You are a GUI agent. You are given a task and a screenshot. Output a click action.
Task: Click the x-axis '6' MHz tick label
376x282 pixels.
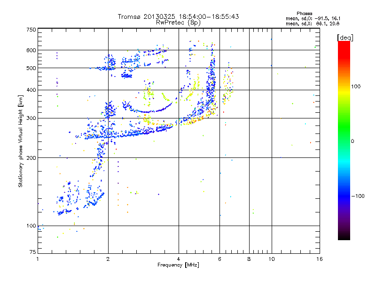219,259
